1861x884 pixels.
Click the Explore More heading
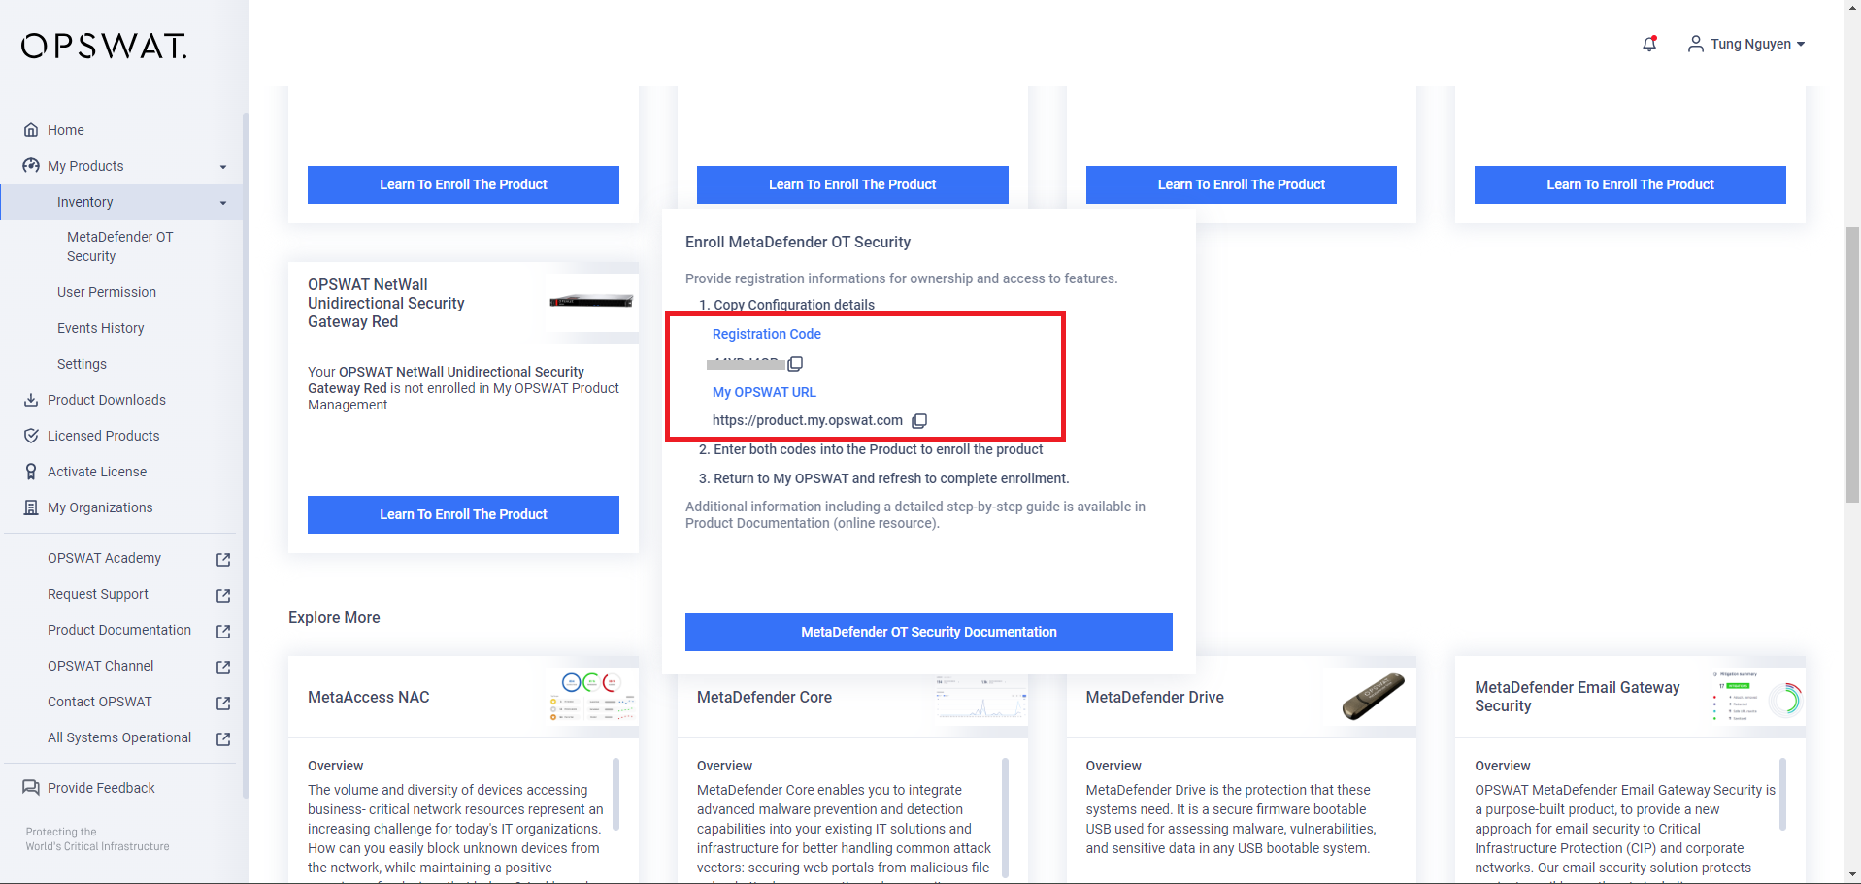(334, 617)
